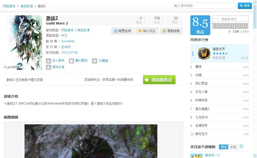The image size is (257, 158).
Task: Click the 高玩必备 chart icon
Action: (49, 67)
